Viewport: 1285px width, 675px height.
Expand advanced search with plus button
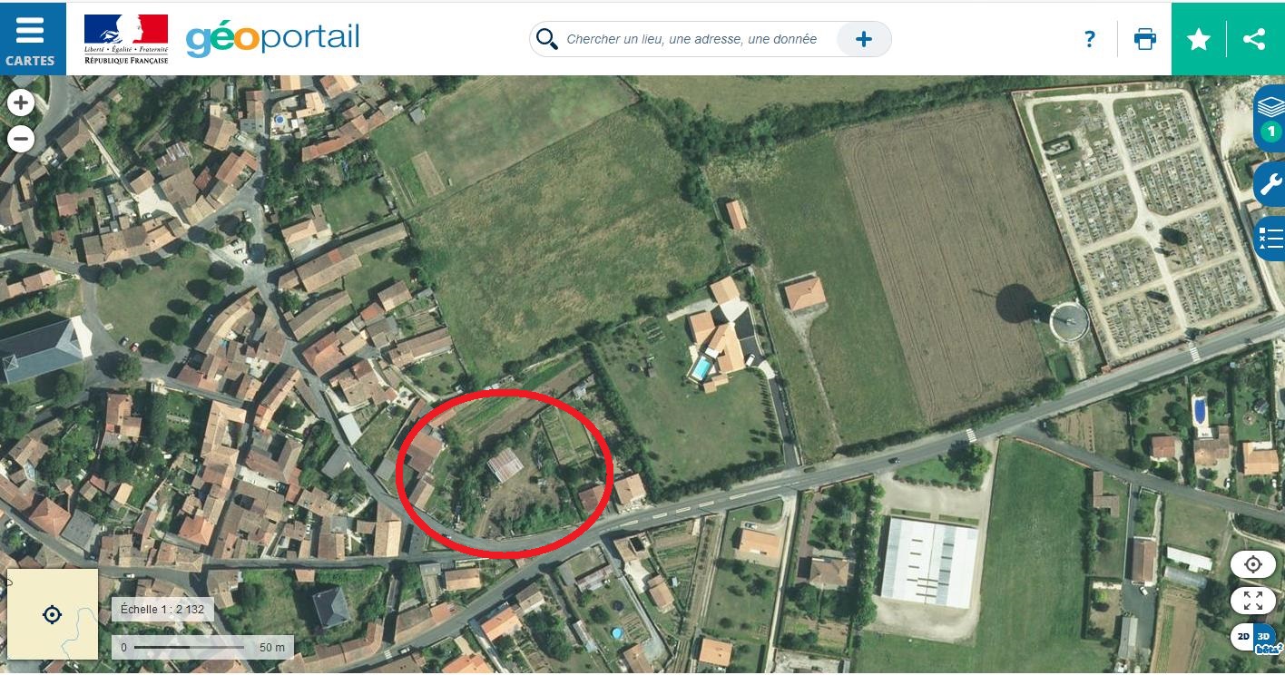coord(863,39)
